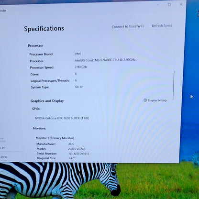Select Diagonal Size value 24.0"
The height and width of the screenshot is (199, 199).
(x=72, y=158)
